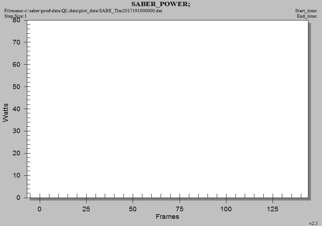Click the Step Size:1 label

tap(15, 16)
